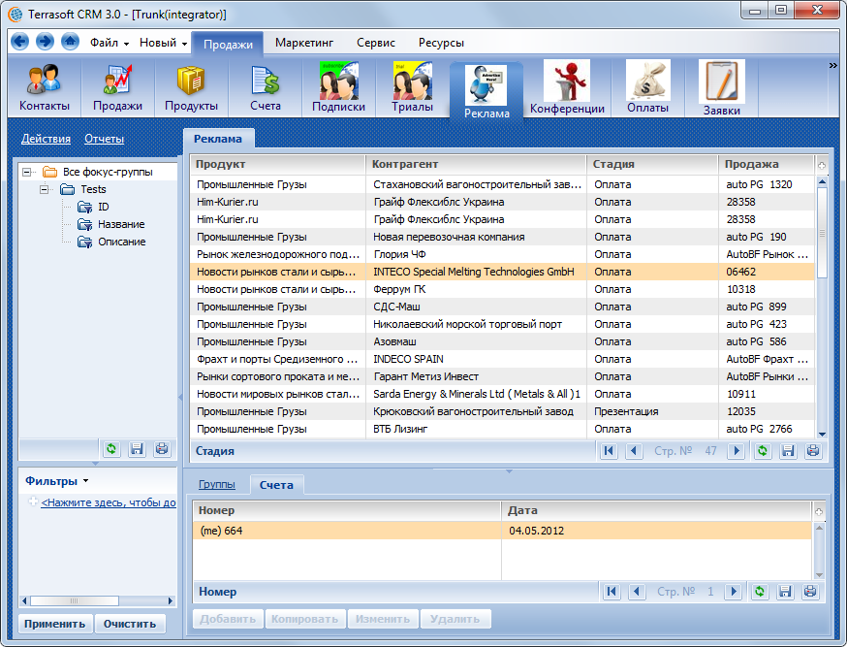Refresh the focus-groups tree panel
The width and height of the screenshot is (847, 647).
click(x=111, y=448)
